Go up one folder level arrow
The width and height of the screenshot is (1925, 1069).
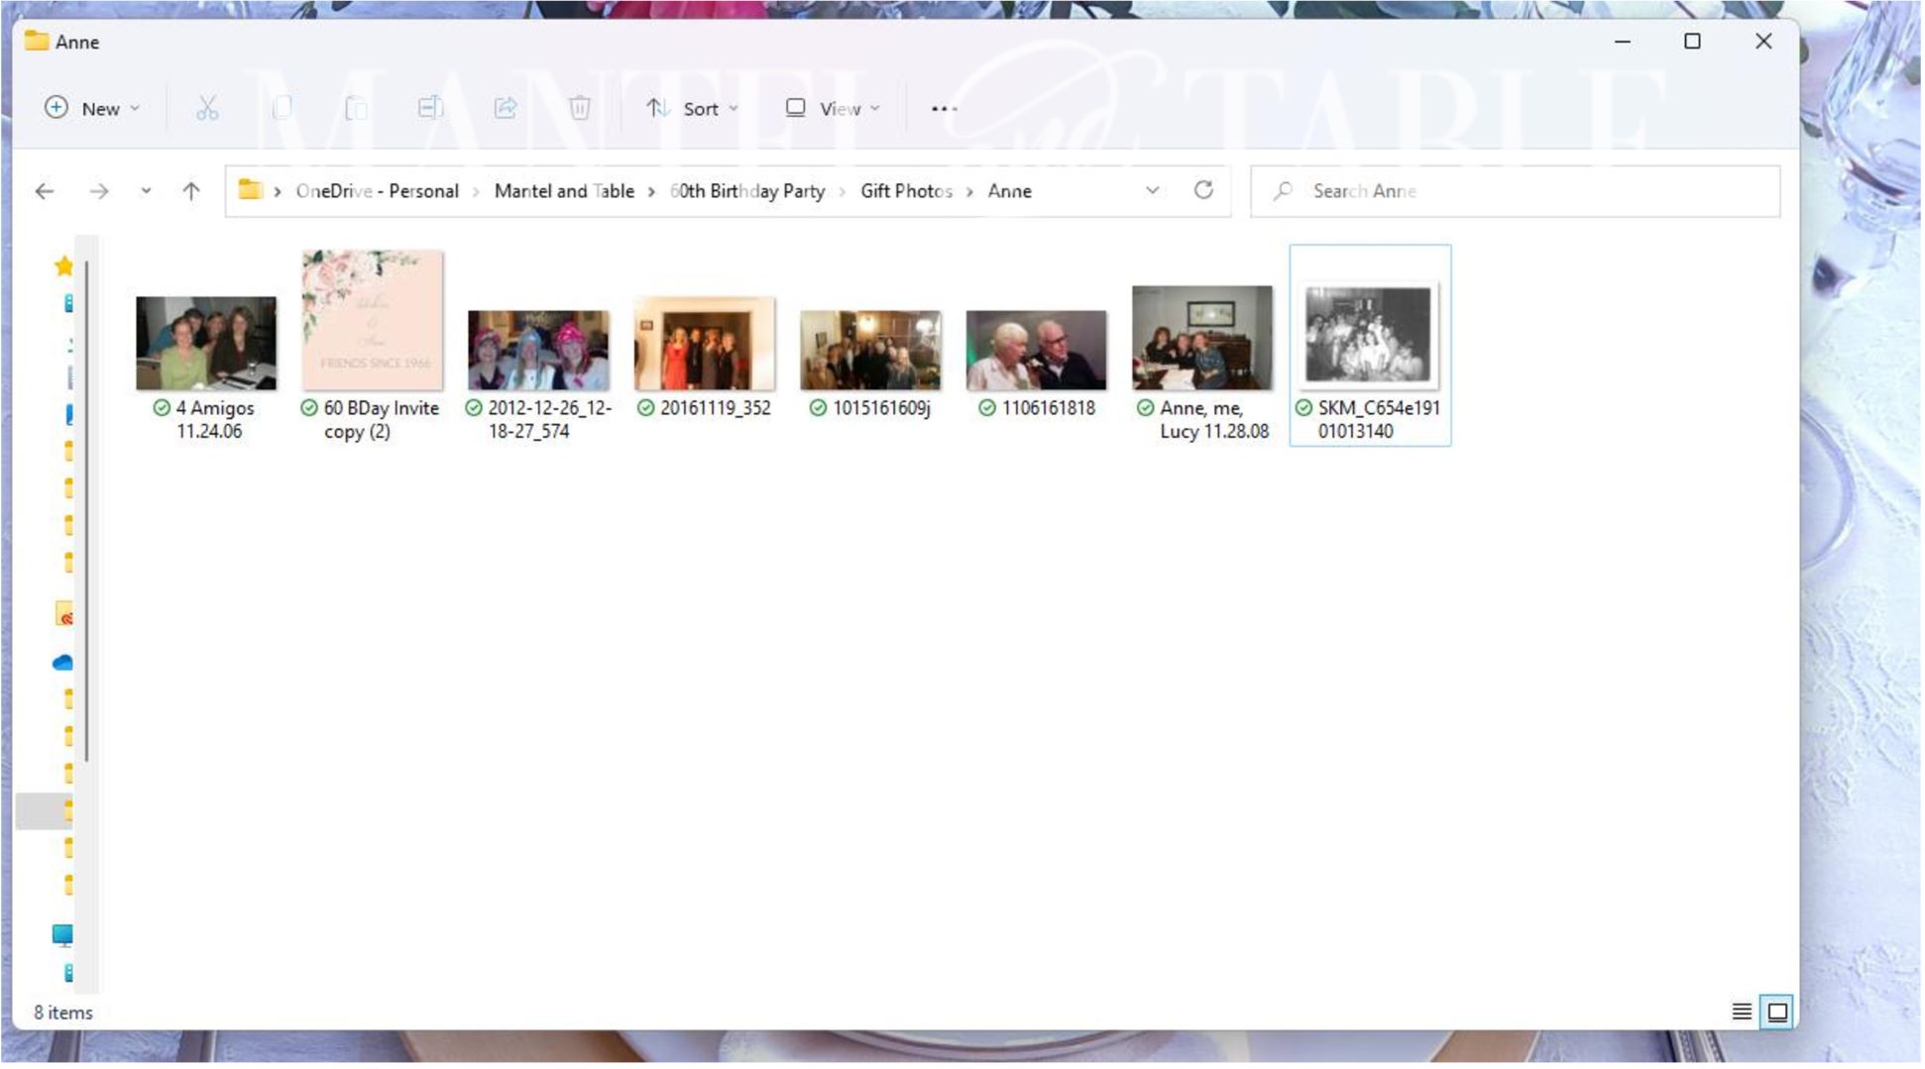point(191,191)
